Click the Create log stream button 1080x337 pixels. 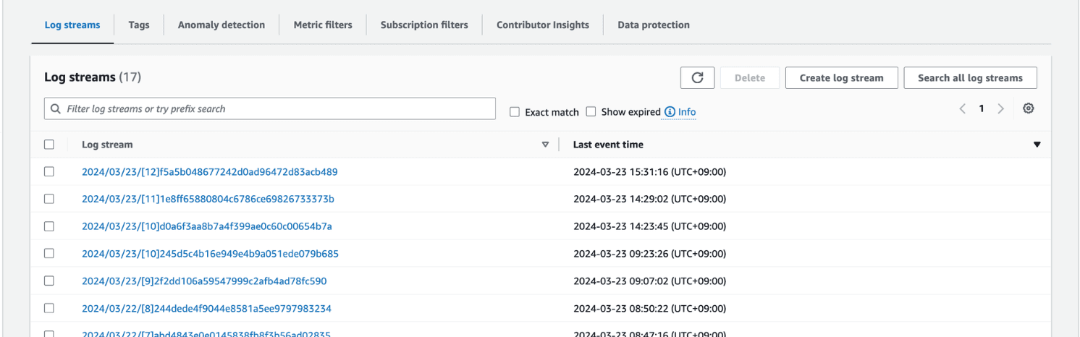pyautogui.click(x=841, y=78)
